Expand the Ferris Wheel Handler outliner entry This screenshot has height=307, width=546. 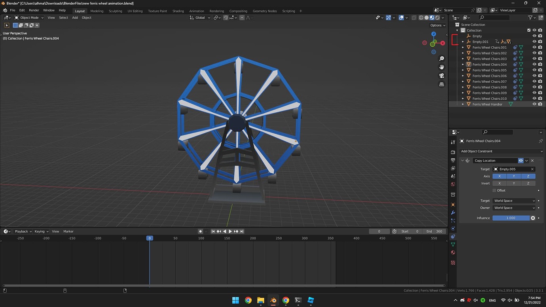[x=463, y=104]
